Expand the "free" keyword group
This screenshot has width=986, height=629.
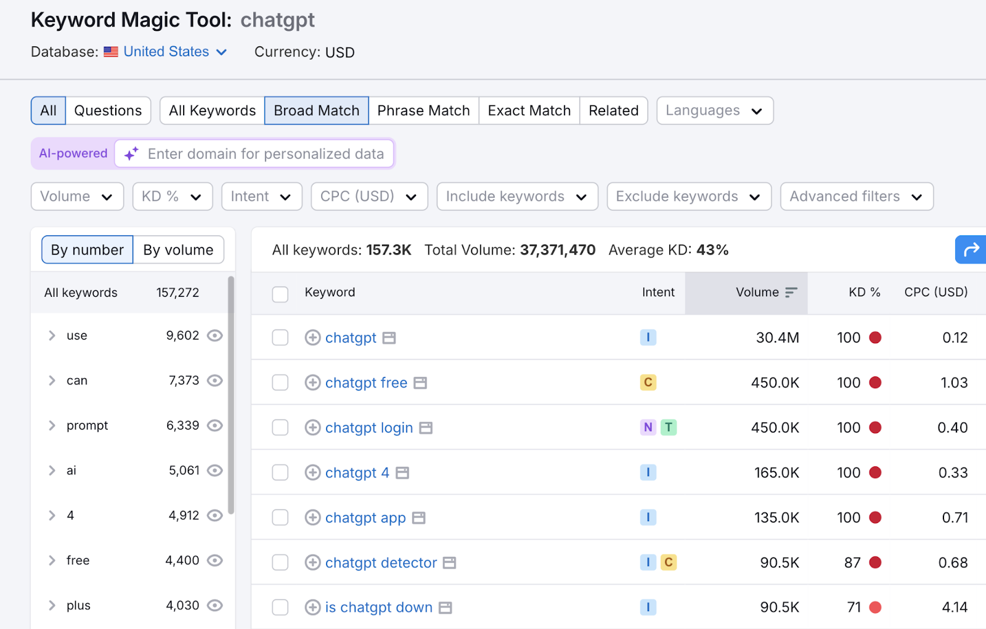pyautogui.click(x=52, y=560)
